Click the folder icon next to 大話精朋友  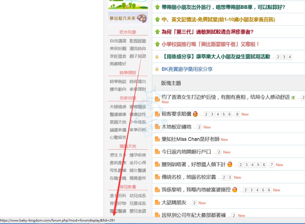(157, 203)
